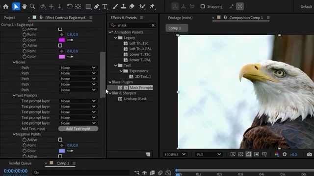
Task: Select the Puppet Pin tool
Action: tap(152, 6)
